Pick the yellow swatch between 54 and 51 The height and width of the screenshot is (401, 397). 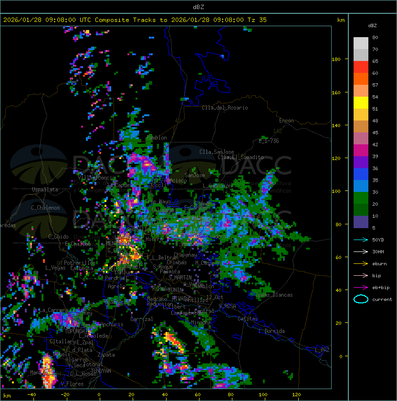coord(361,103)
